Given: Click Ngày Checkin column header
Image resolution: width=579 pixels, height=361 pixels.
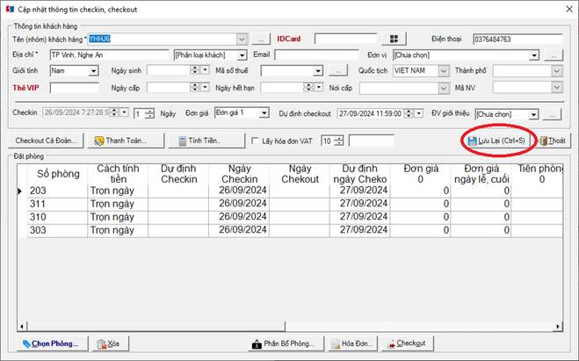Looking at the screenshot, I should (x=239, y=174).
